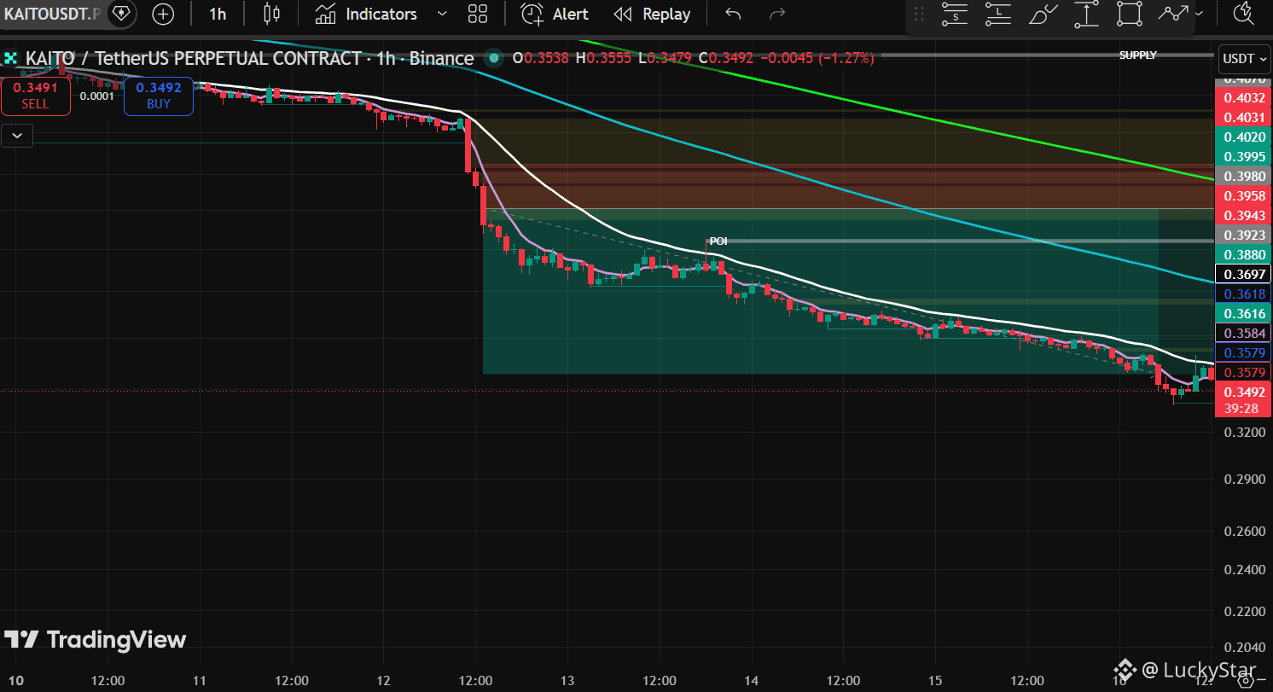1273x692 pixels.
Task: Grab the drawing toolbar drag handle
Action: click(x=919, y=14)
